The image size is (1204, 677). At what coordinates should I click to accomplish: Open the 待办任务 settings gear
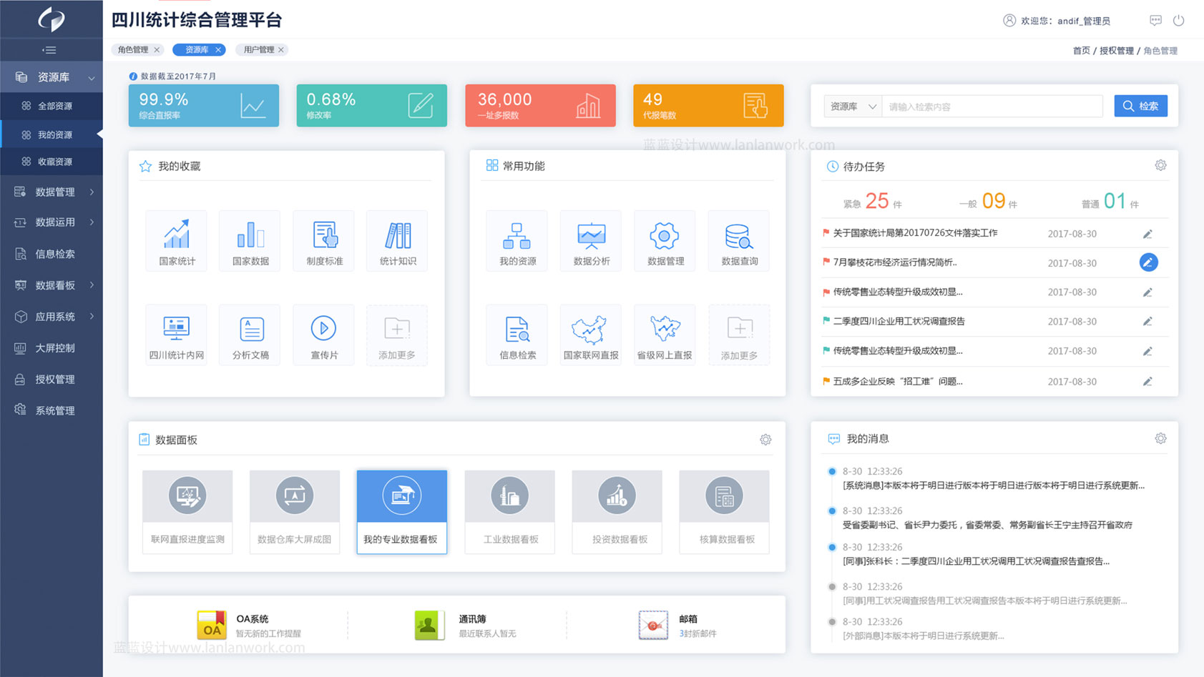click(1160, 165)
